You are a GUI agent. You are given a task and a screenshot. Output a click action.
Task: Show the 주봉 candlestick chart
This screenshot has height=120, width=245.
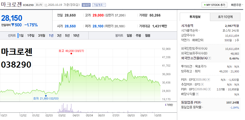click(138, 35)
